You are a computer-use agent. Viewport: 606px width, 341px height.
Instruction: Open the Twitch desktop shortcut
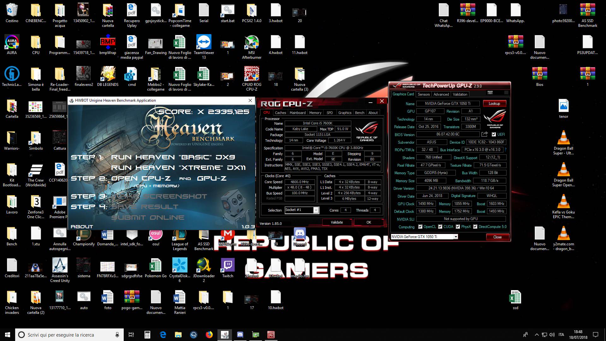pyautogui.click(x=228, y=268)
